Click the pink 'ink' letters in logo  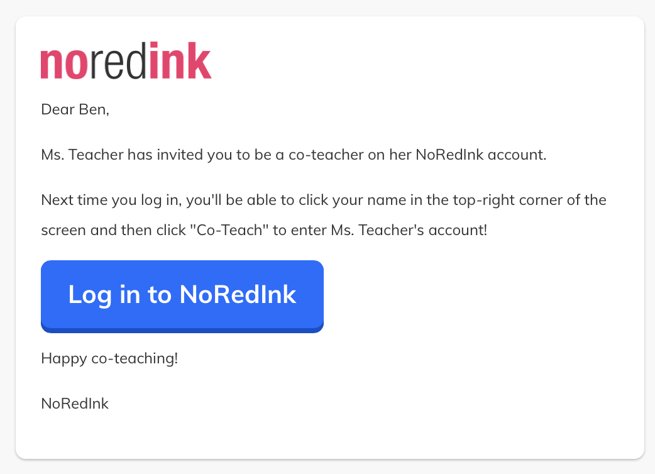tap(180, 60)
